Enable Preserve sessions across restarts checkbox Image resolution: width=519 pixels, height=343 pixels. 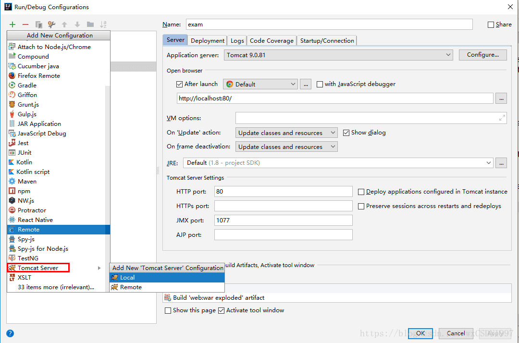point(361,207)
